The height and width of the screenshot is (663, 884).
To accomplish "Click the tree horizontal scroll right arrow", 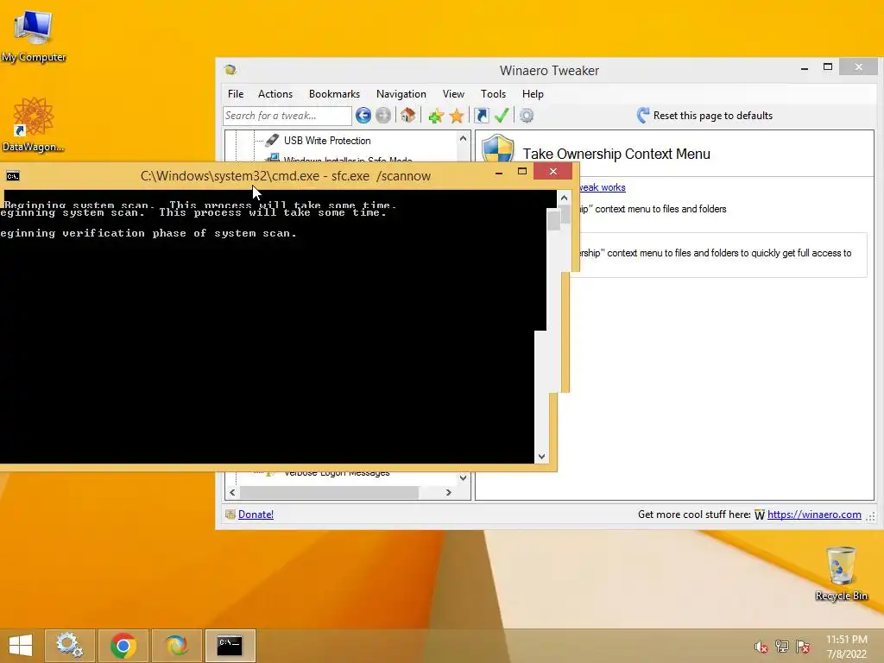I will [449, 492].
